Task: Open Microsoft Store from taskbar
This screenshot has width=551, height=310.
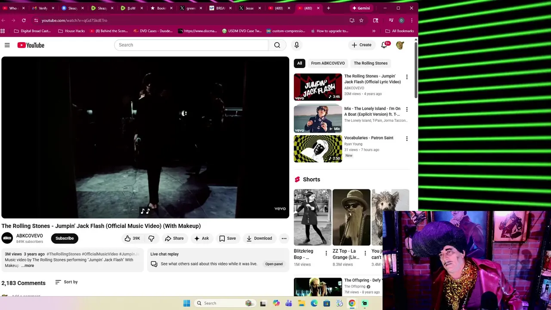Action: point(327,303)
